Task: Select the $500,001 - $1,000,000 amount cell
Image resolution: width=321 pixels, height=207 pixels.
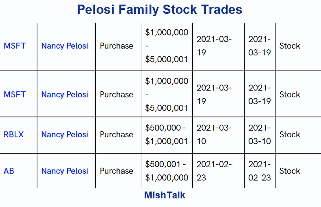Action: pos(167,171)
